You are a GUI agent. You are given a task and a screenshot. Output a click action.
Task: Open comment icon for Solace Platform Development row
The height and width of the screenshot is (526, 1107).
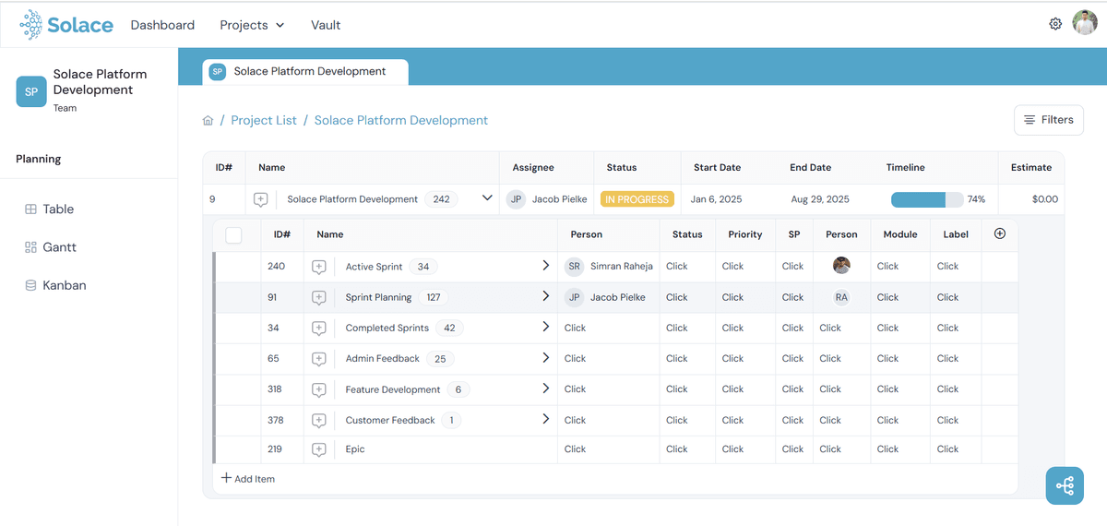pyautogui.click(x=261, y=199)
